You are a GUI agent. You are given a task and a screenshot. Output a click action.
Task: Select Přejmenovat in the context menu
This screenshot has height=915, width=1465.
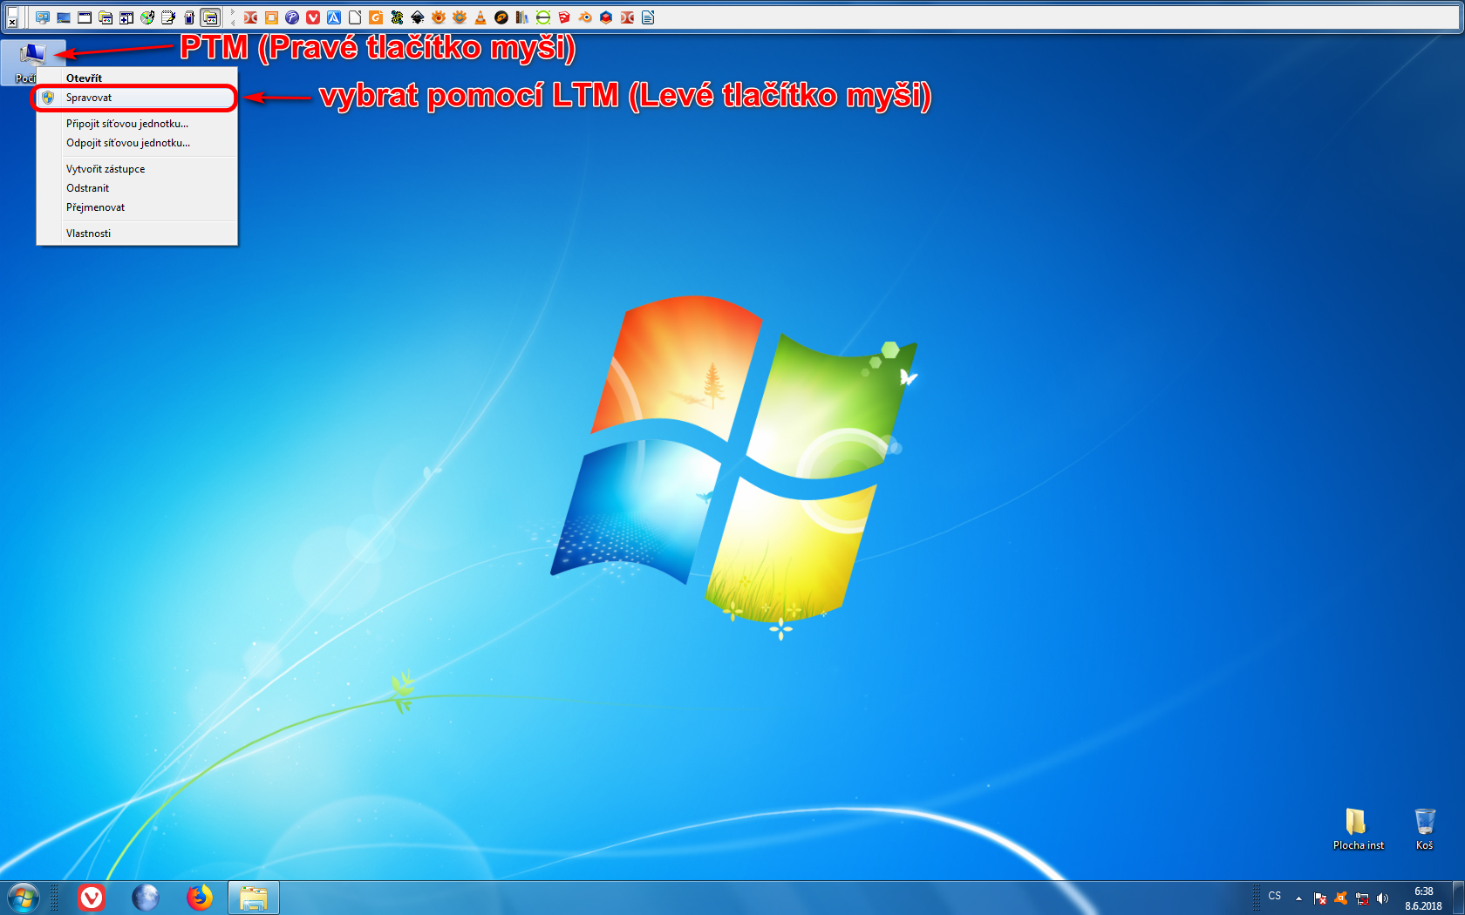tap(137, 207)
